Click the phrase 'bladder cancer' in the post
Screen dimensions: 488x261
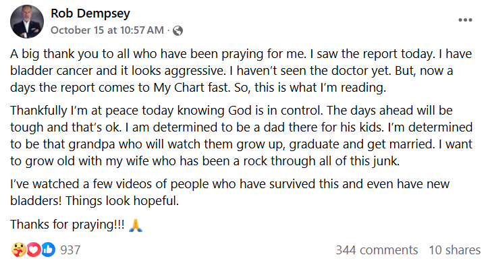(51, 71)
